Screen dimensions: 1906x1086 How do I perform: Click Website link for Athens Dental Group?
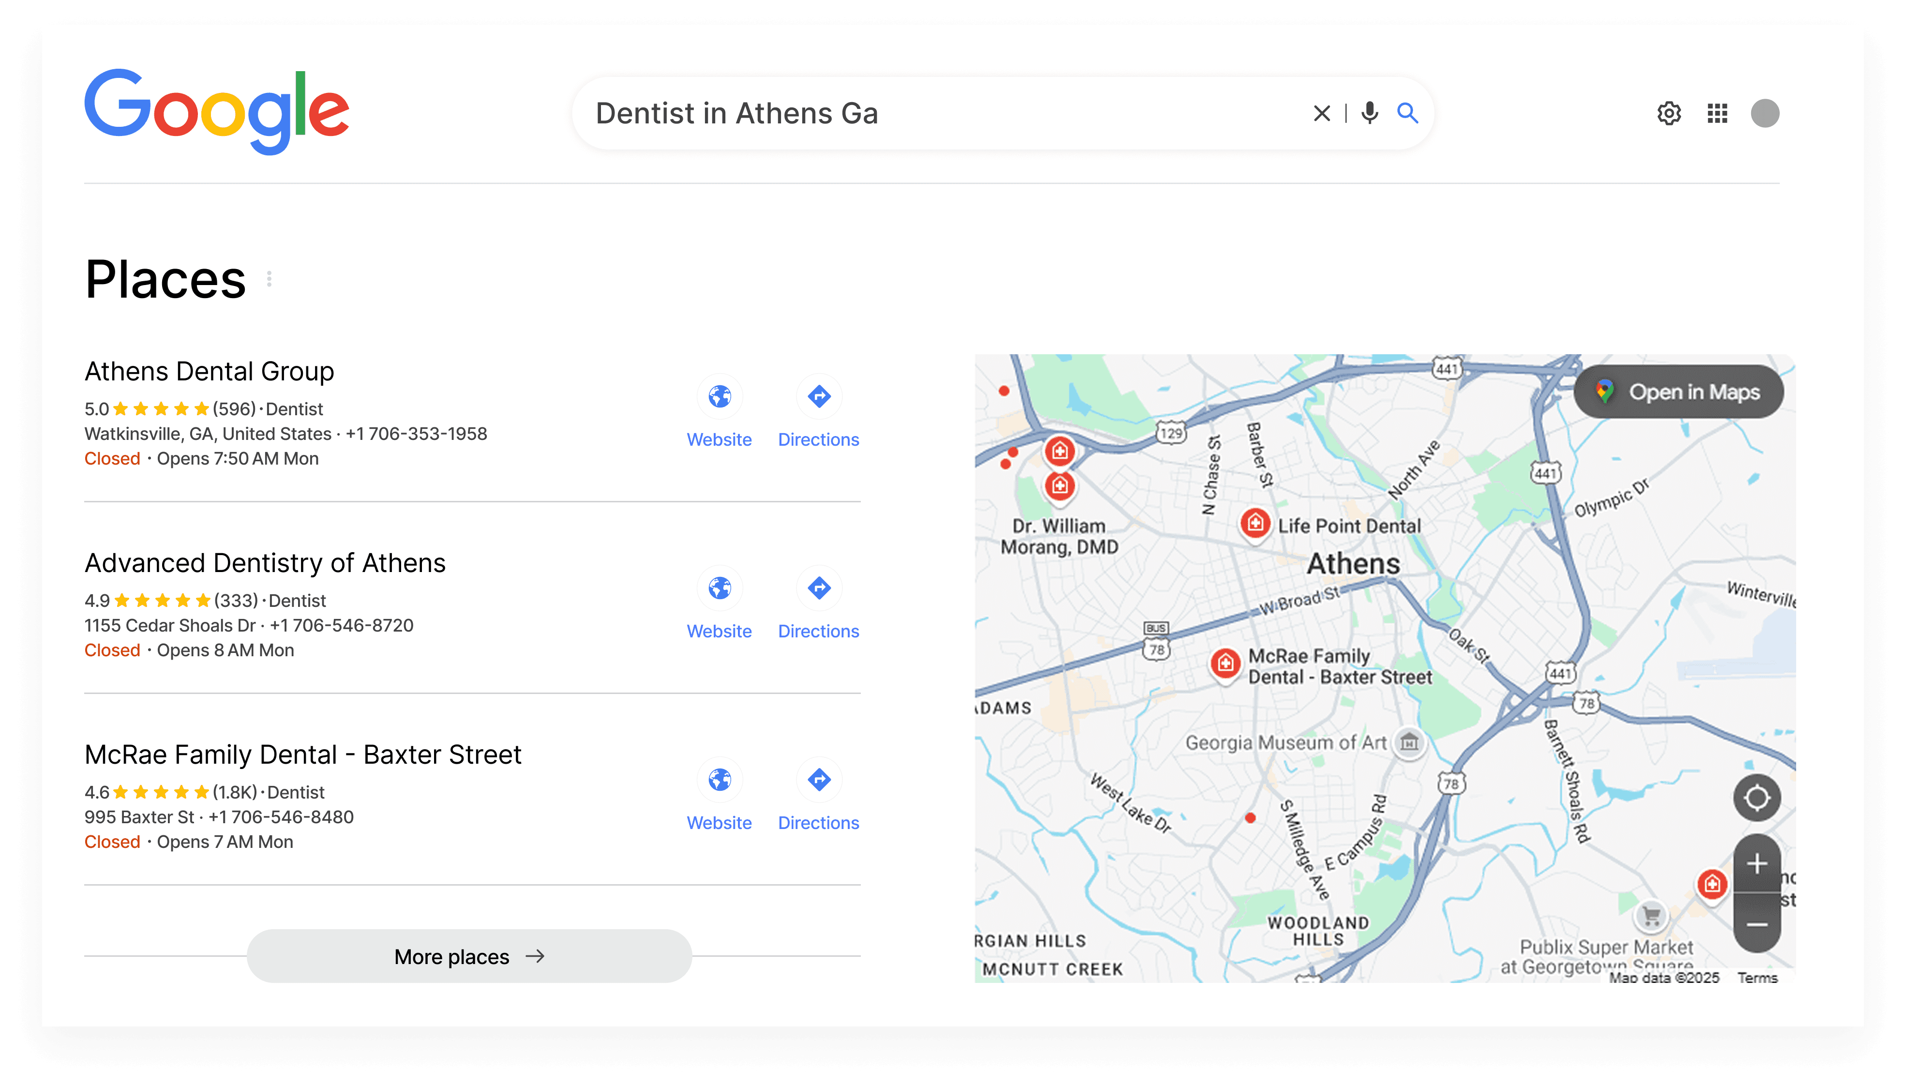point(720,440)
